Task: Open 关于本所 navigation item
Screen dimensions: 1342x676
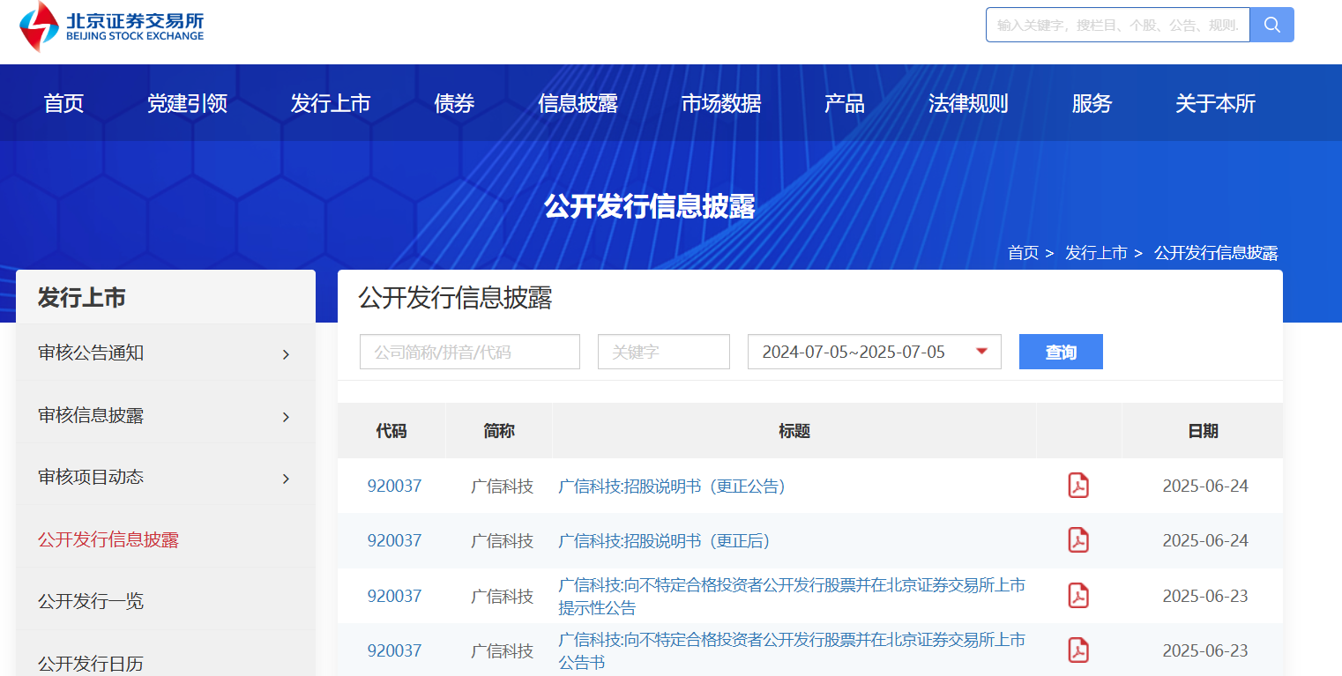Action: coord(1215,104)
